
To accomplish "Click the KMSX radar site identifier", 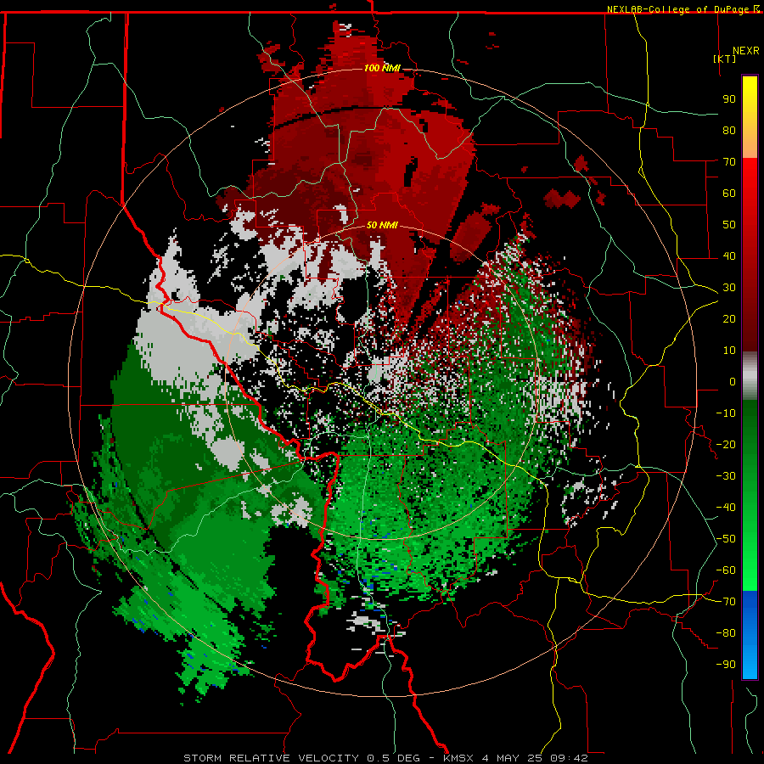I will click(458, 758).
